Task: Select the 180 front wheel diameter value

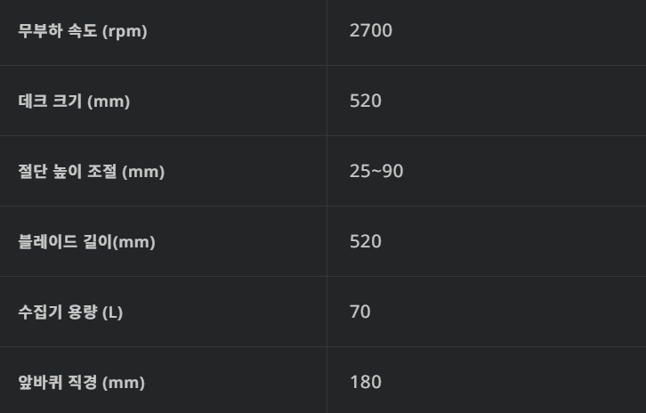Action: (x=365, y=383)
